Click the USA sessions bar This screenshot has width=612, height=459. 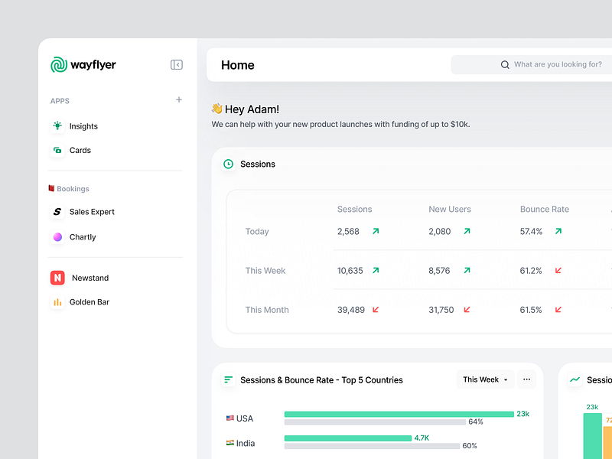[x=398, y=413]
